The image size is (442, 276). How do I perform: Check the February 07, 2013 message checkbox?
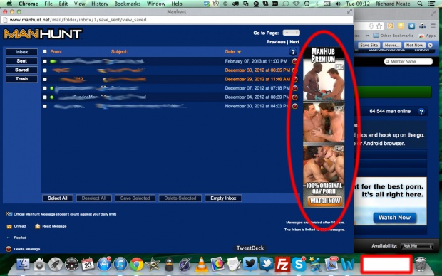pyautogui.click(x=45, y=61)
